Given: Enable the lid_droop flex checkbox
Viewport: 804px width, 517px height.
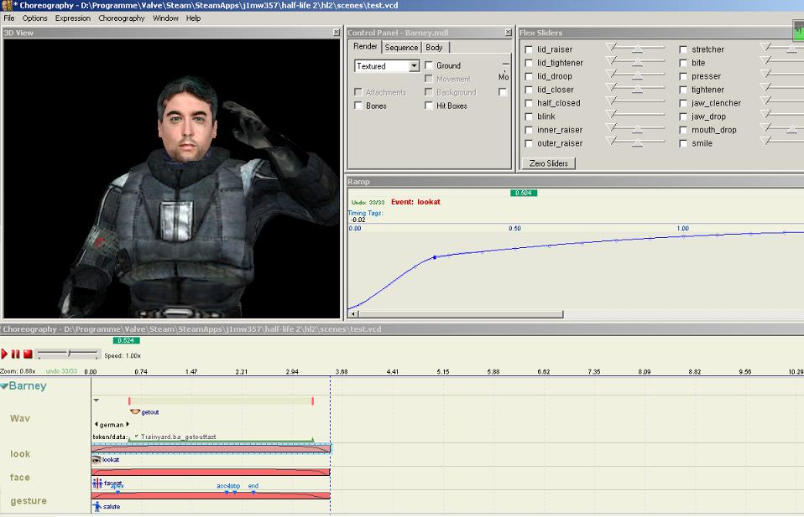Looking at the screenshot, I should pos(529,76).
